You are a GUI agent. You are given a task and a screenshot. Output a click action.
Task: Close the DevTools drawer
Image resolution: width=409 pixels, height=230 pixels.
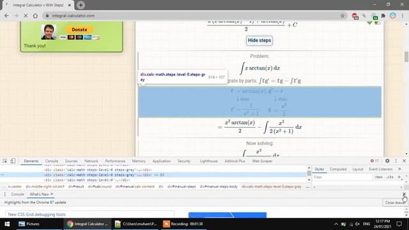(x=404, y=194)
